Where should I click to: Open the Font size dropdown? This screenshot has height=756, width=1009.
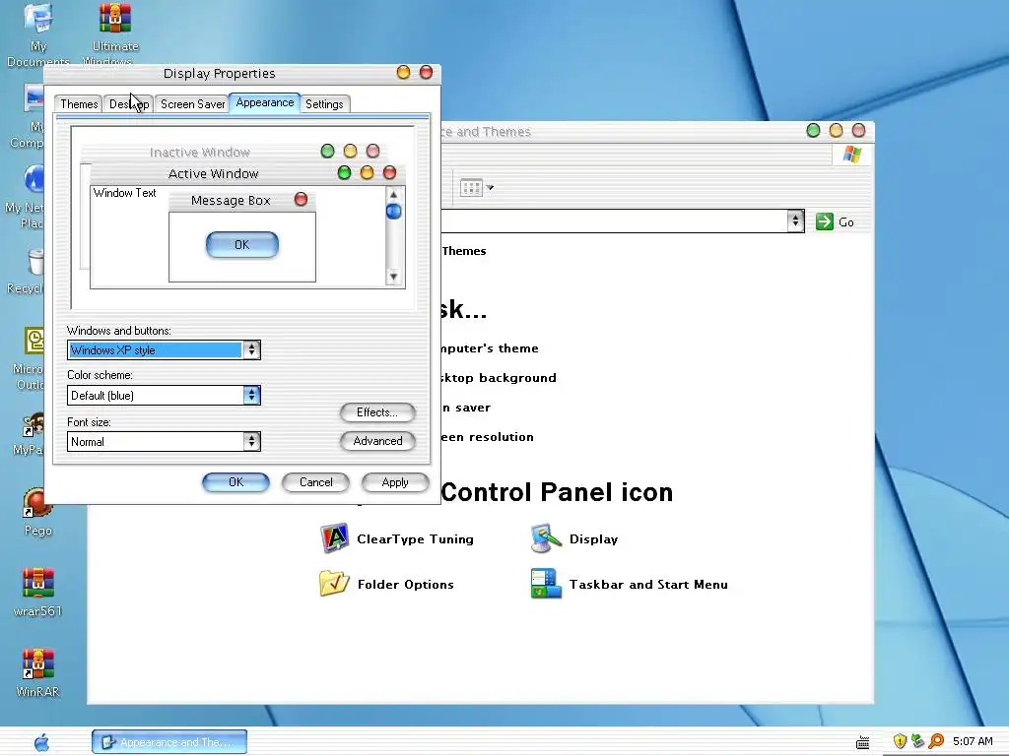point(251,441)
